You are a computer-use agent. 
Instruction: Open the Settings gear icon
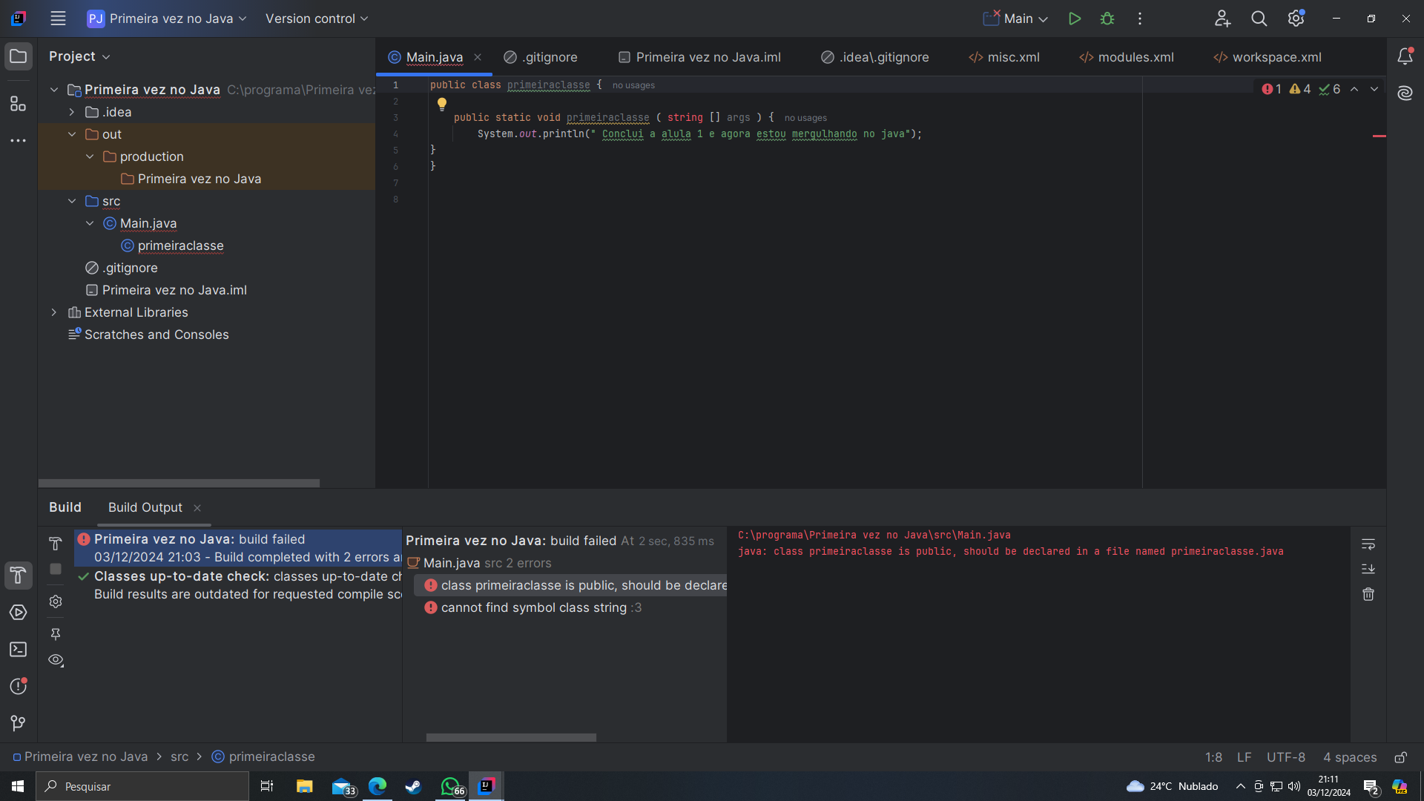pos(1296,19)
